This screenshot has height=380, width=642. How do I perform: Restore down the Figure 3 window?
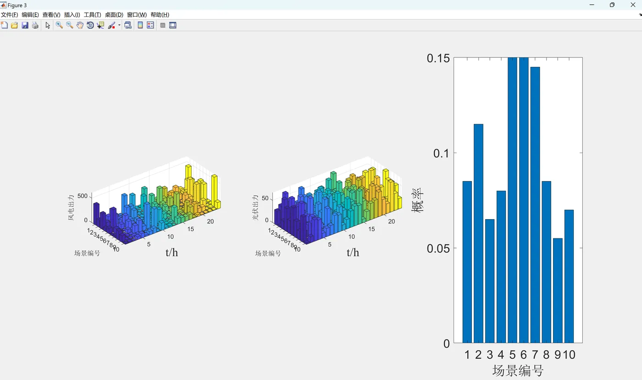[x=612, y=5]
